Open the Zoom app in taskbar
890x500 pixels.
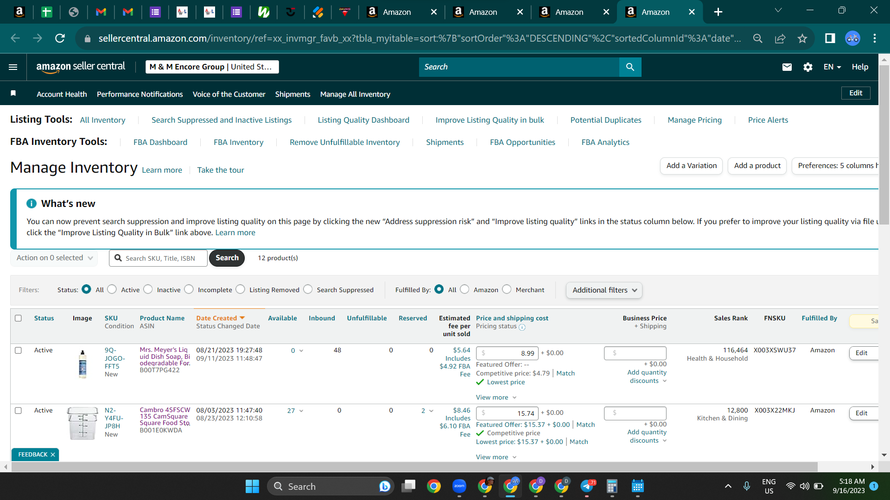click(x=459, y=486)
